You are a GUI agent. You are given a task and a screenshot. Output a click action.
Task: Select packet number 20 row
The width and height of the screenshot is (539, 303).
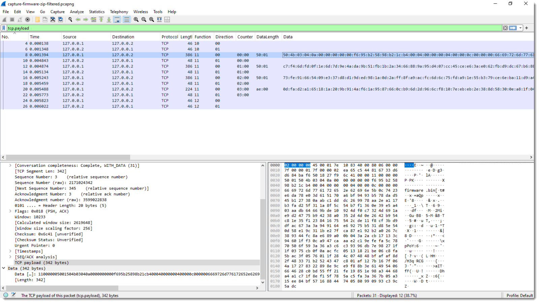pyautogui.click(x=267, y=89)
